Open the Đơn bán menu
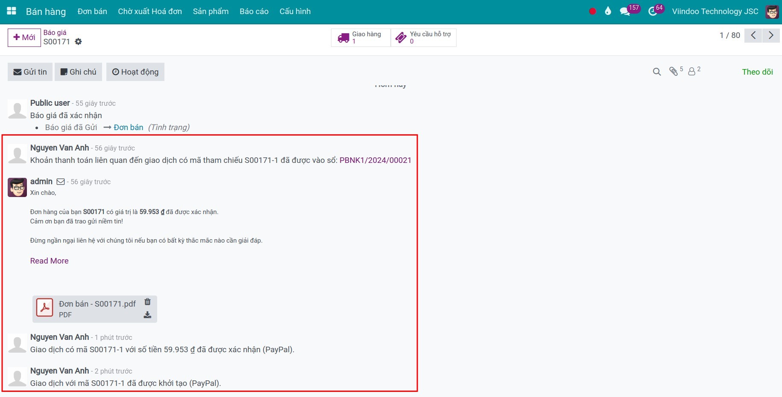This screenshot has width=782, height=397. point(92,12)
